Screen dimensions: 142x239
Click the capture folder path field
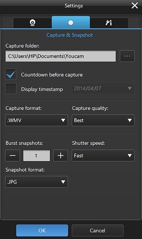tap(61, 56)
